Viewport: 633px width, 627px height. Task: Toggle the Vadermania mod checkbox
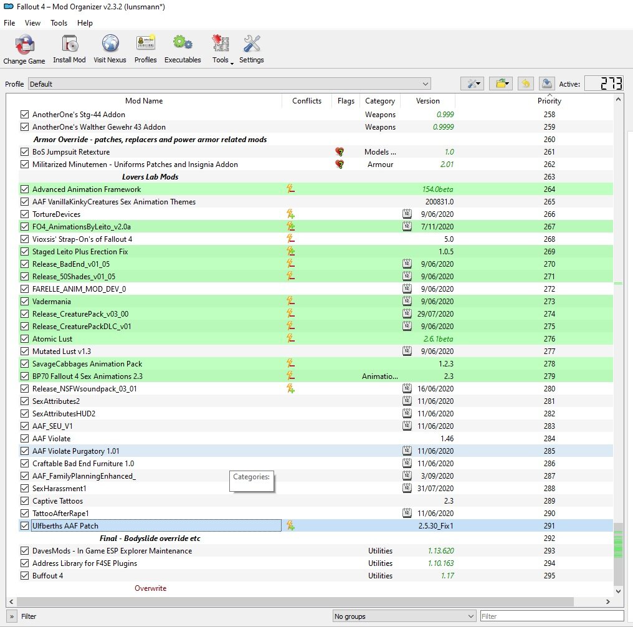coord(25,301)
